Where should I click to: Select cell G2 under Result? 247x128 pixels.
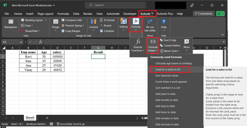coord(98,57)
